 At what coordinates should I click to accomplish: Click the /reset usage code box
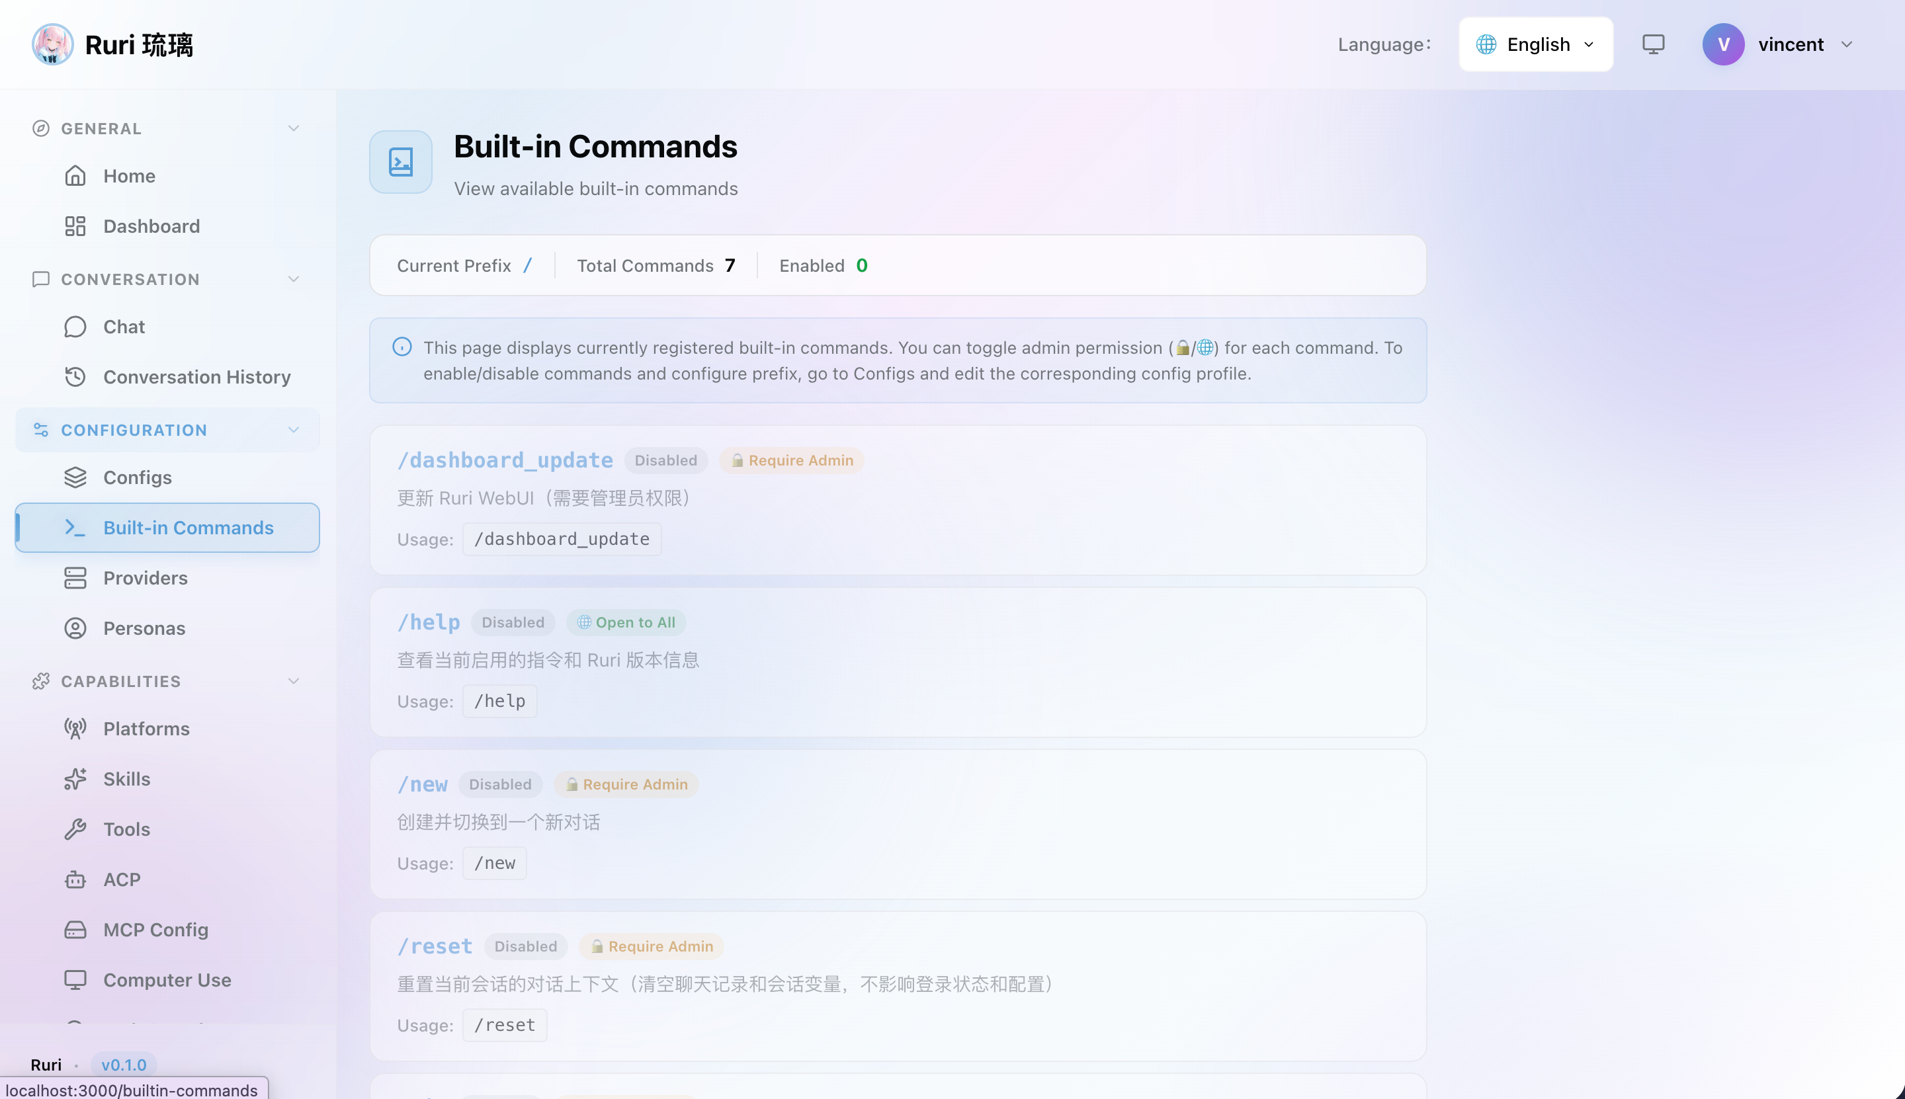(505, 1025)
